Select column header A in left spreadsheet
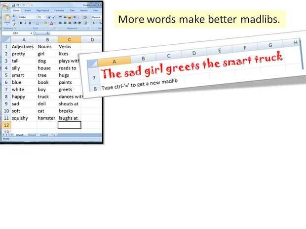Image resolution: width=306 pixels, height=229 pixels. [24, 40]
